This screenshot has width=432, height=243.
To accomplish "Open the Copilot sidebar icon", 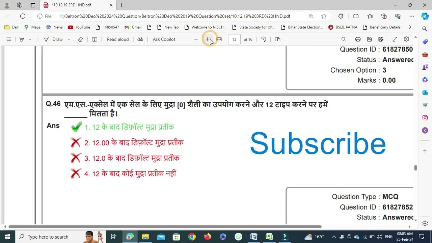I will tap(425, 16).
